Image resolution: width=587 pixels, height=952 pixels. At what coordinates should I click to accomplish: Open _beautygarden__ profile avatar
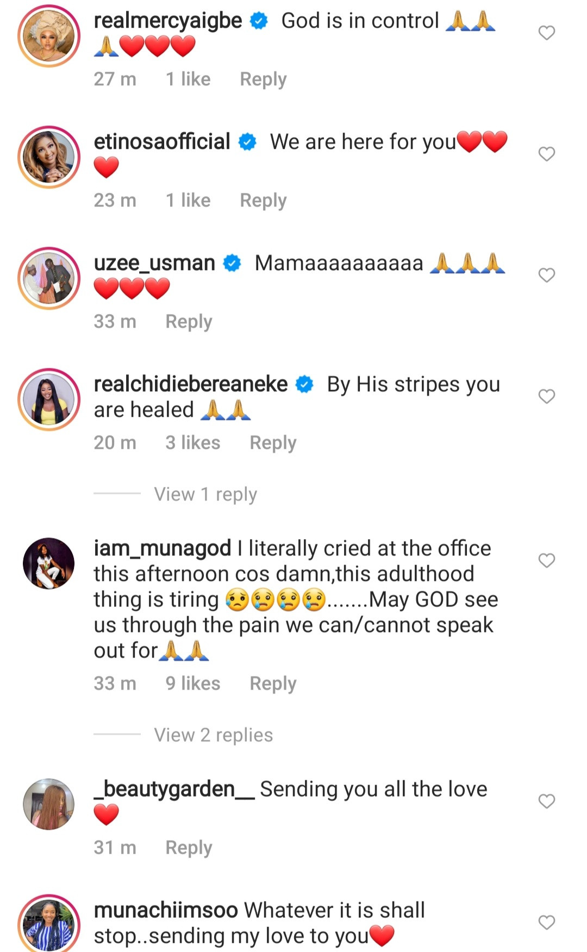pos(49,804)
